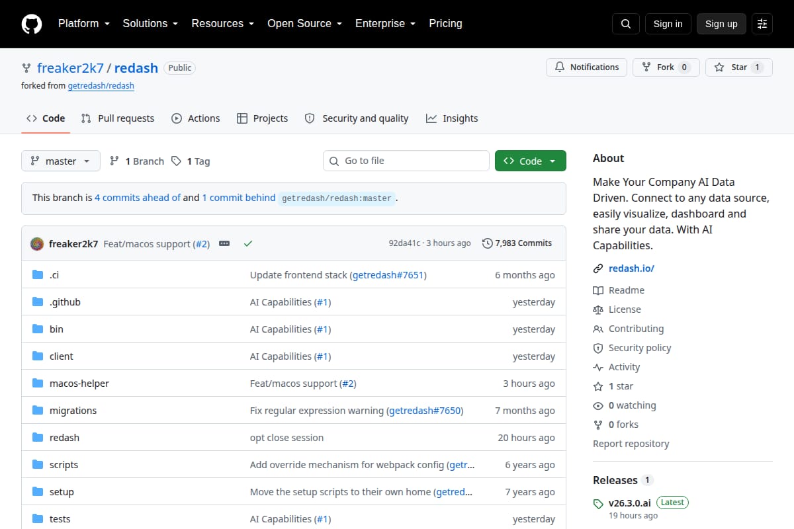Click the folder icon for client

coord(38,356)
